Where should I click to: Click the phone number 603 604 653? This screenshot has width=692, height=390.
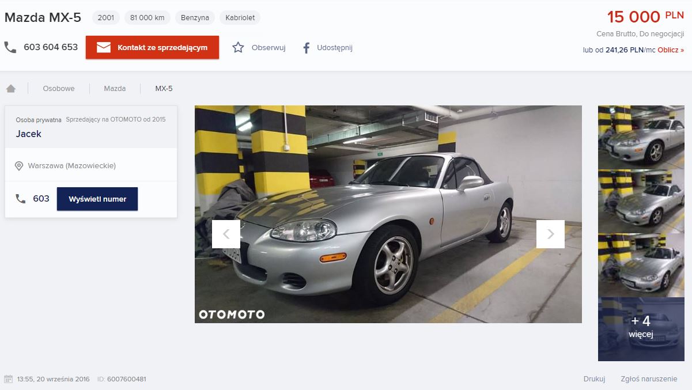point(51,47)
